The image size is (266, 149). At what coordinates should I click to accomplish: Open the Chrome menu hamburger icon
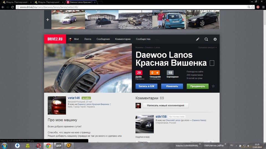pos(263,7)
